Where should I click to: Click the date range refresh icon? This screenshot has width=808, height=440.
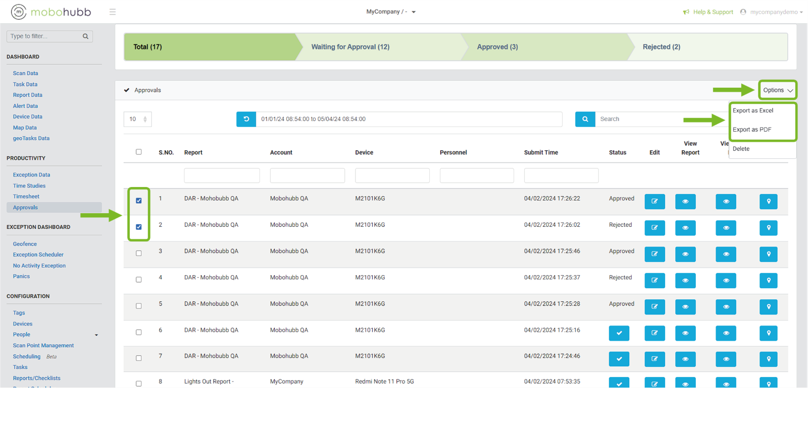click(246, 119)
